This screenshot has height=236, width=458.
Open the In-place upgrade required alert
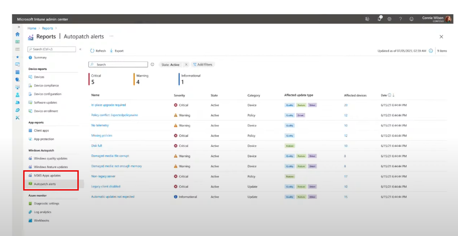pos(108,105)
